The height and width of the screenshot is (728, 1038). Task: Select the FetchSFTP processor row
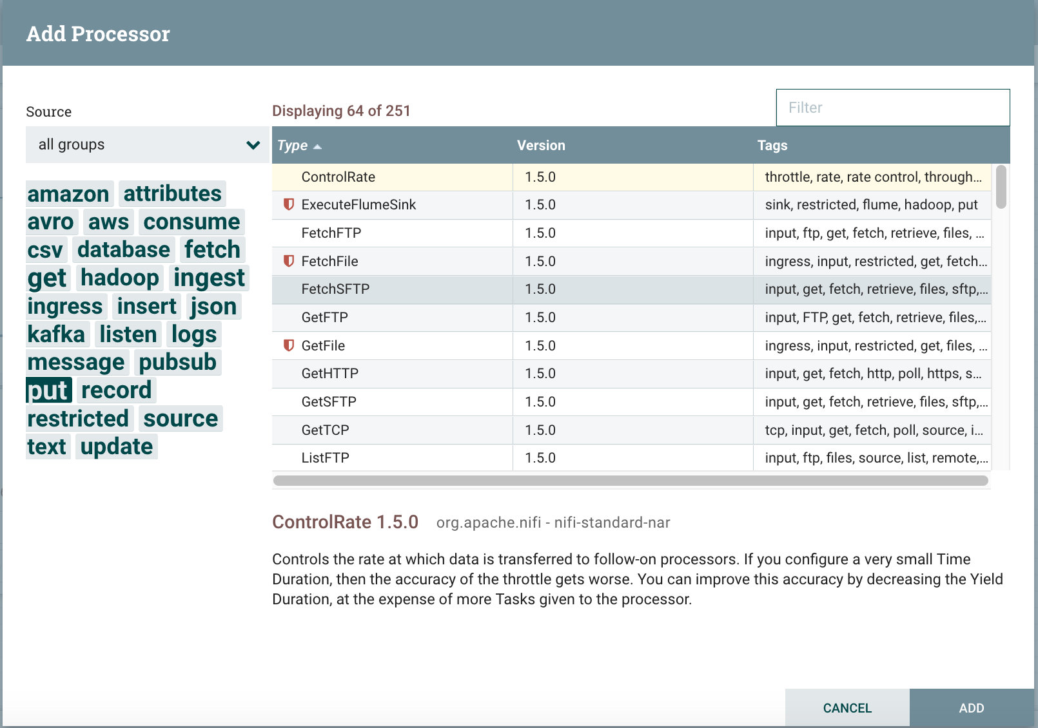click(336, 289)
